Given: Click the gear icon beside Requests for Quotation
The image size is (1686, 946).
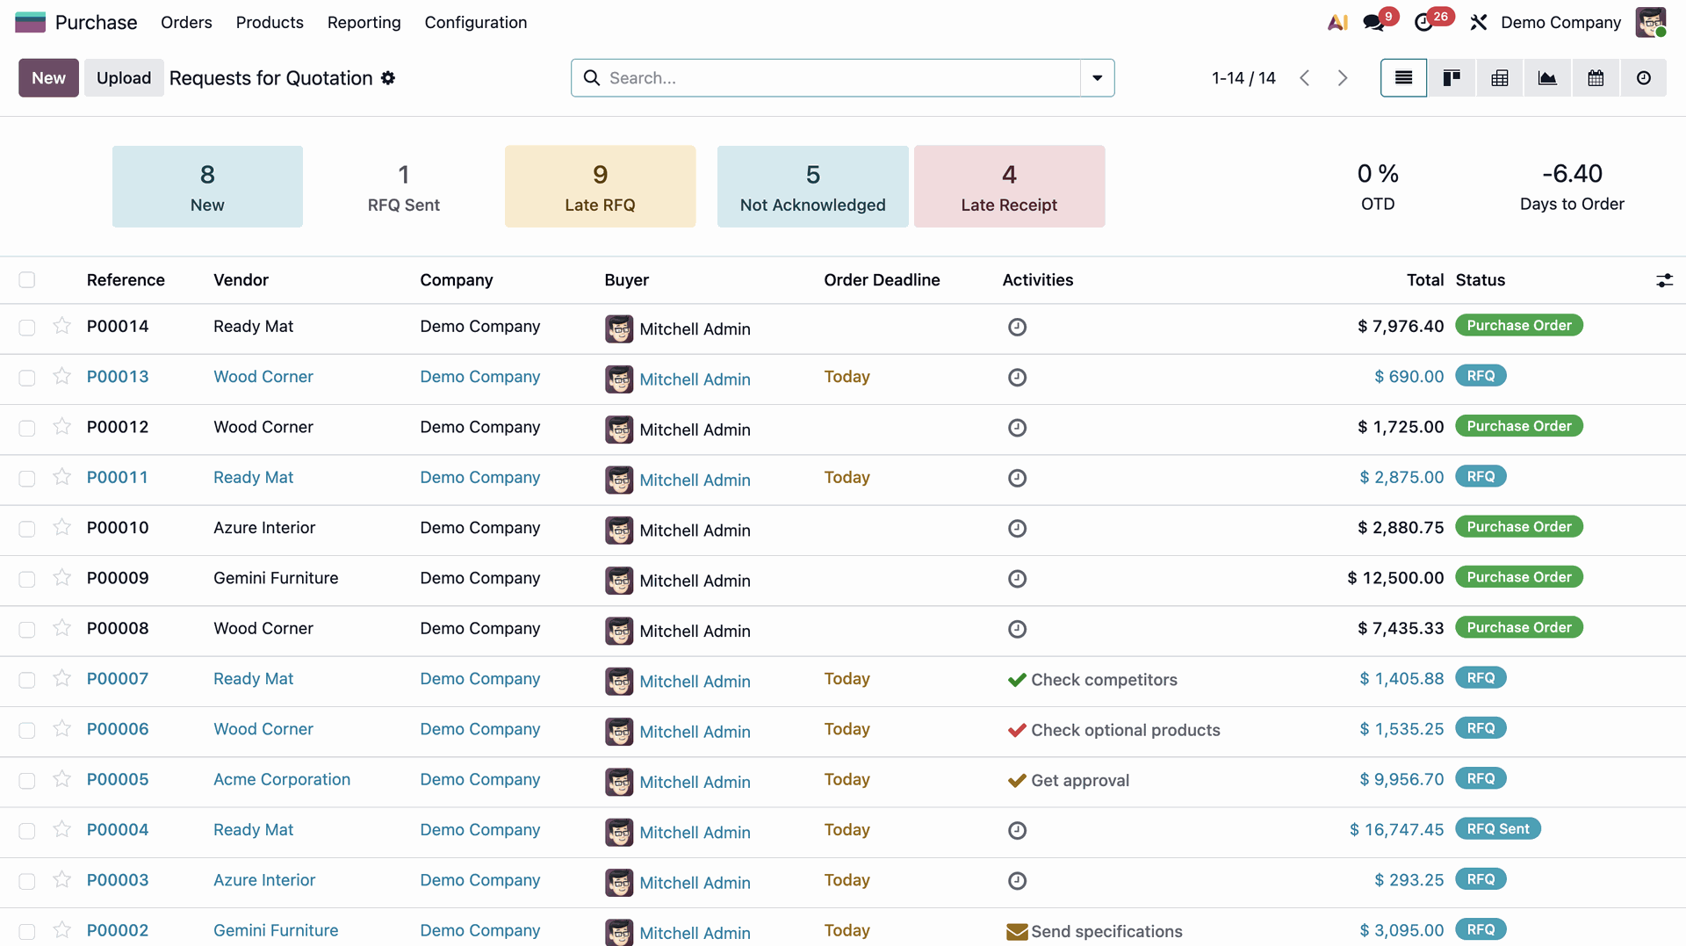Looking at the screenshot, I should tap(388, 78).
